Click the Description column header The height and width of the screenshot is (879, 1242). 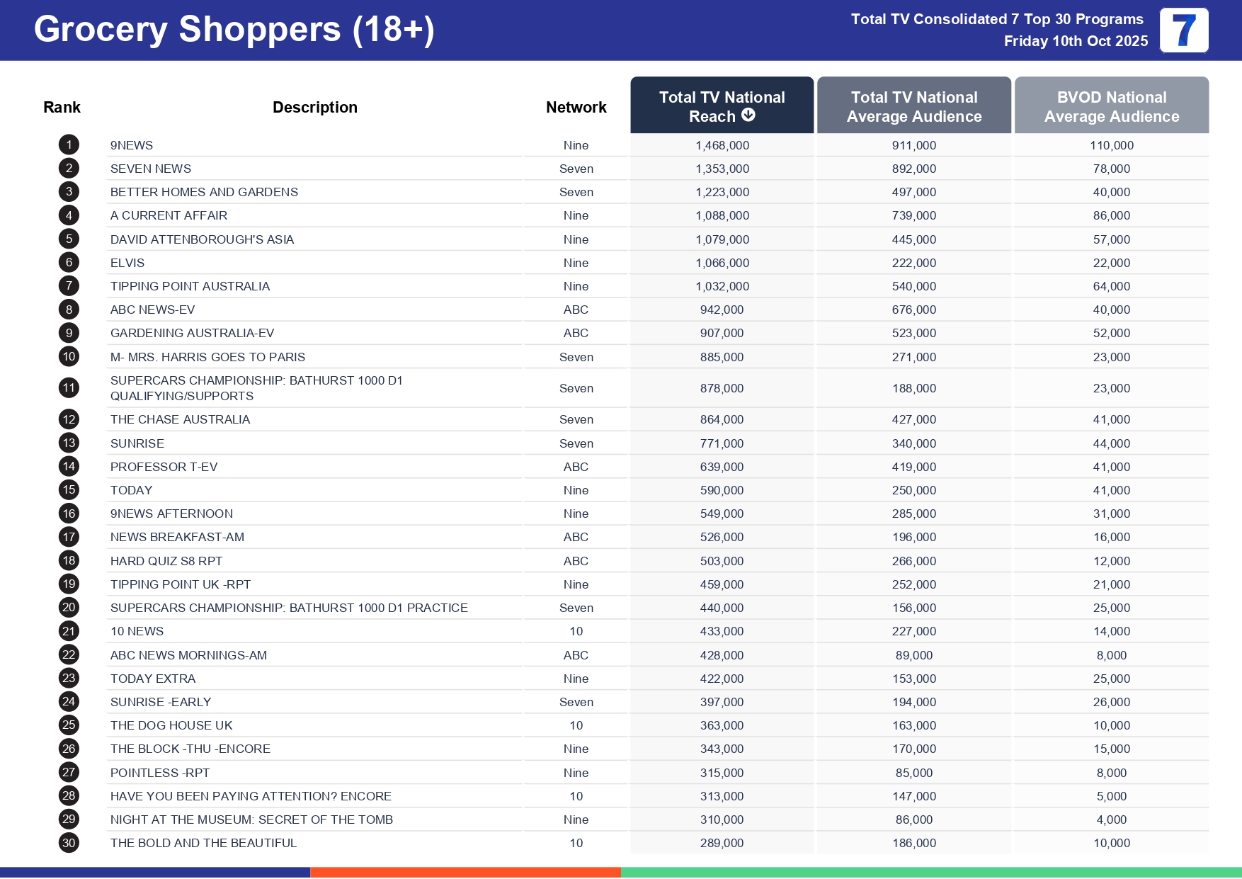[x=314, y=108]
